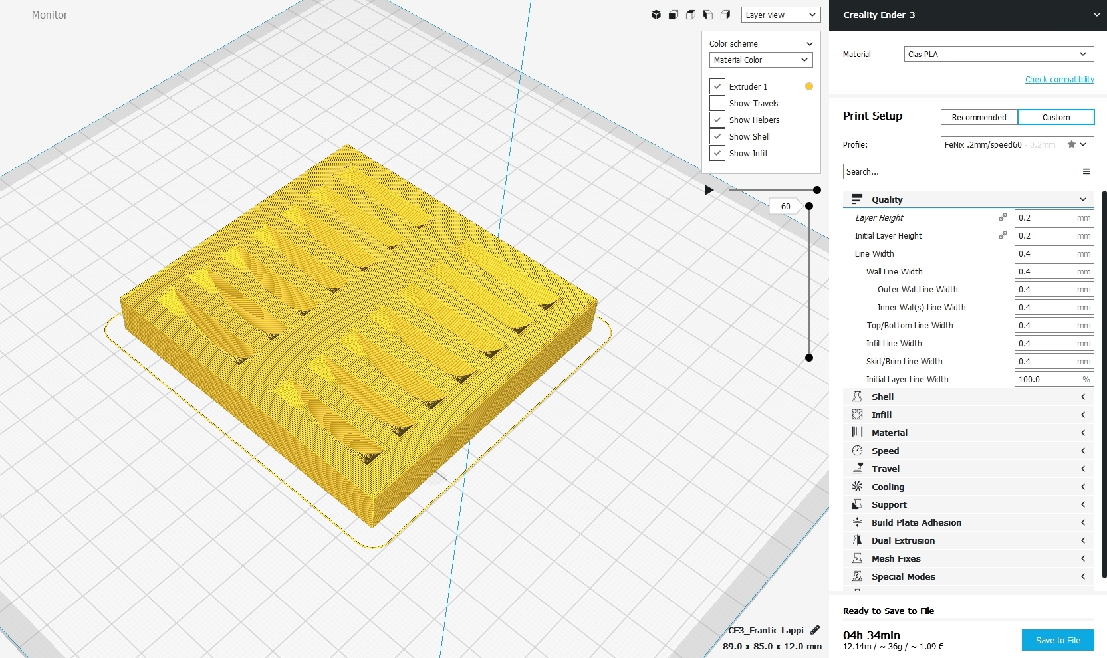Click the Special Modes icon
The width and height of the screenshot is (1107, 658).
857,576
